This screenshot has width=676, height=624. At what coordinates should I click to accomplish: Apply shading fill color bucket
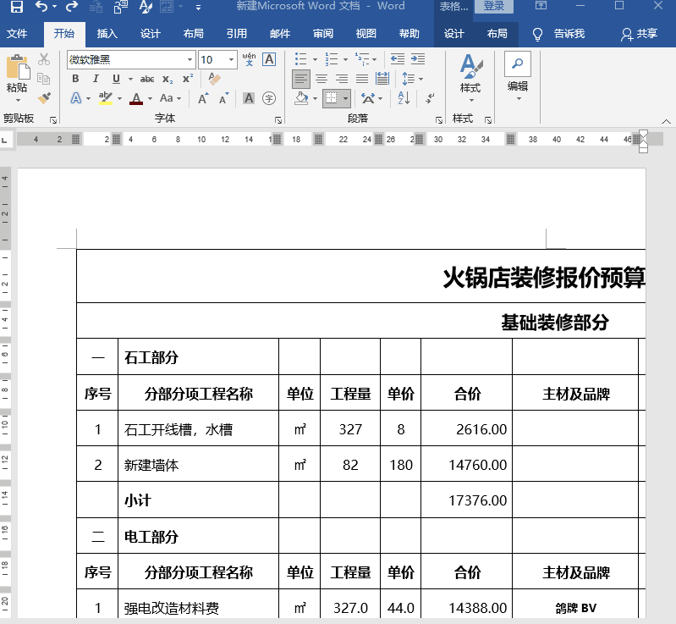click(301, 98)
